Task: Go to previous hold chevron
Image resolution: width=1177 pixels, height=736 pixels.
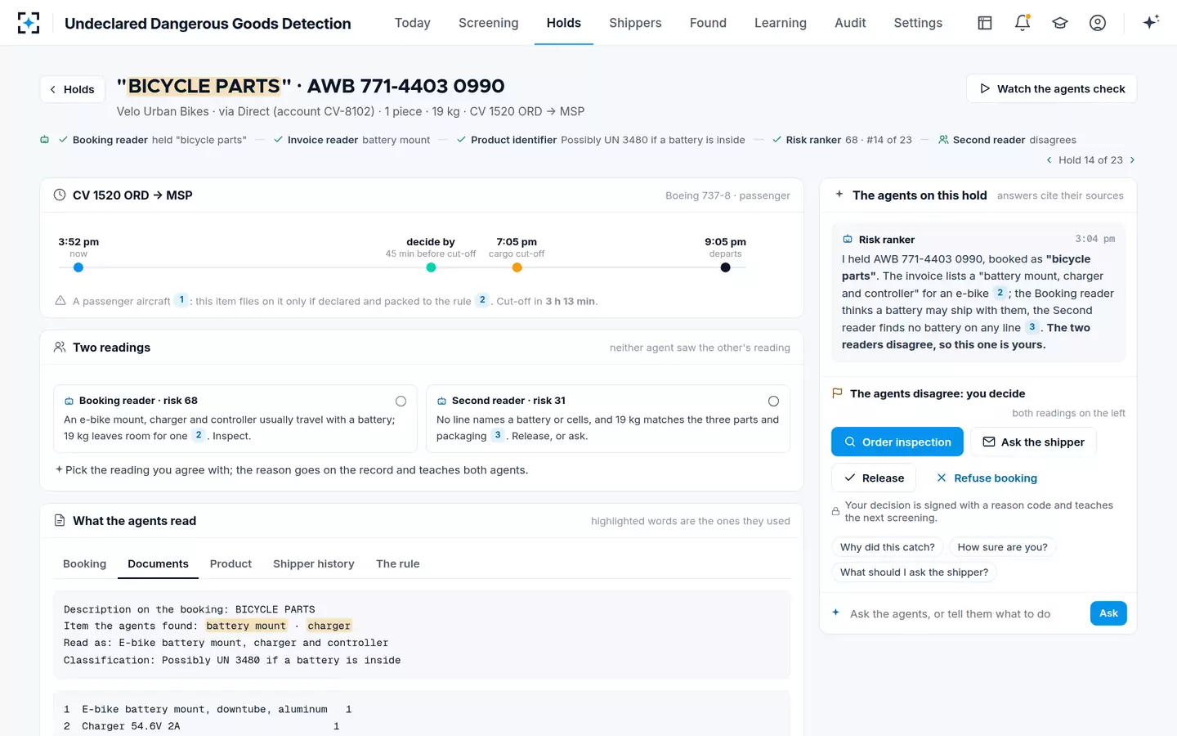Action: coord(1049,160)
